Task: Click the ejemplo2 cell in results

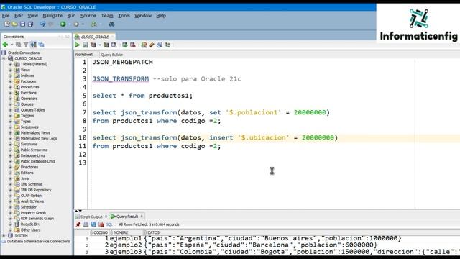Action: [126, 245]
